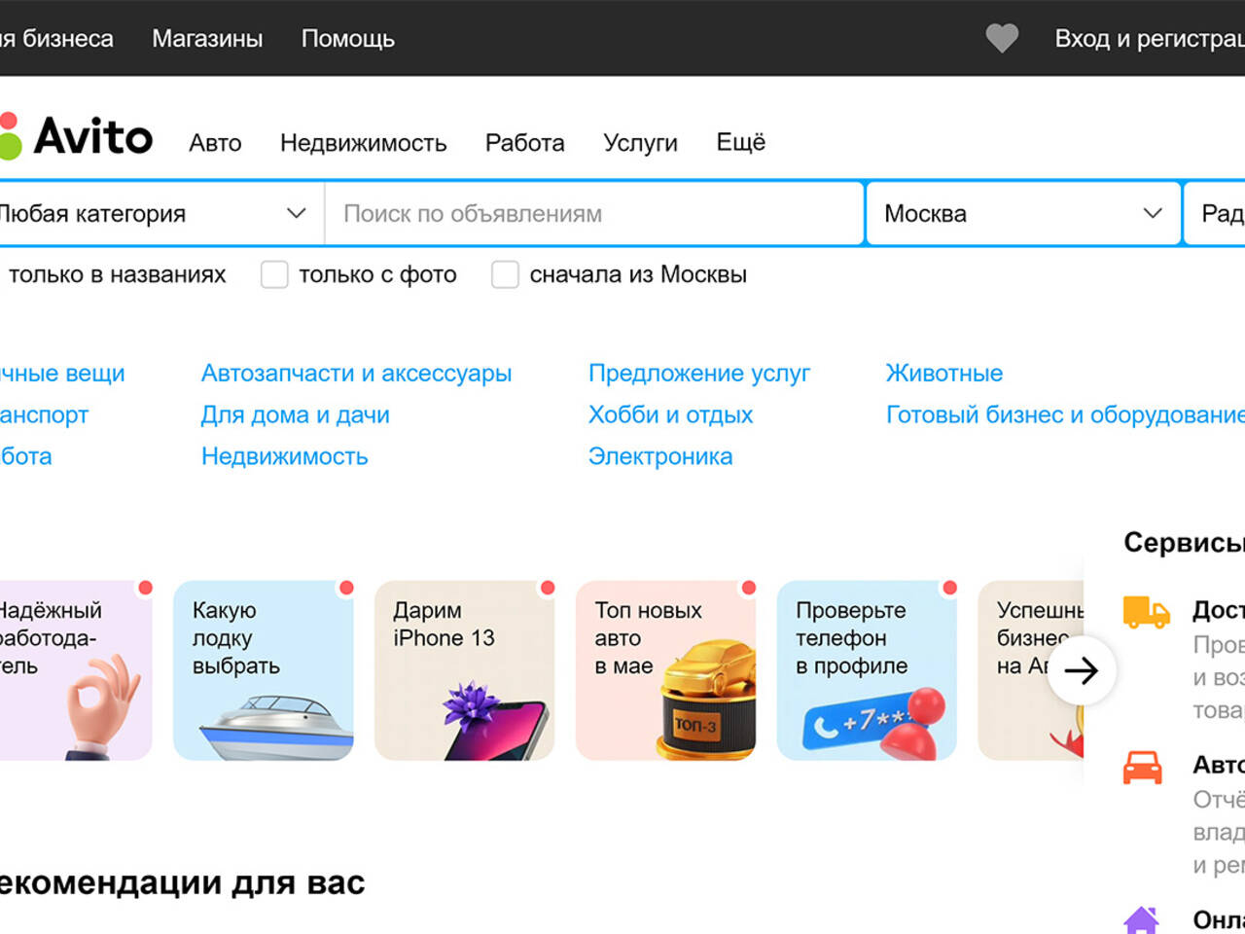The image size is (1245, 934).
Task: Click 'Вход и регистрация' link
Action: (x=1150, y=38)
